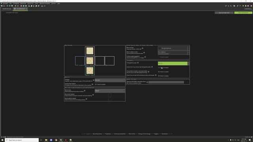Open the Tint type No tint dropdown

(110, 80)
